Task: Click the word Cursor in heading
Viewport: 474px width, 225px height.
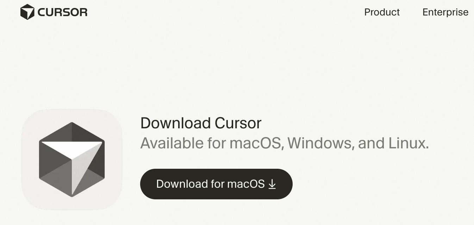Action: click(x=238, y=123)
